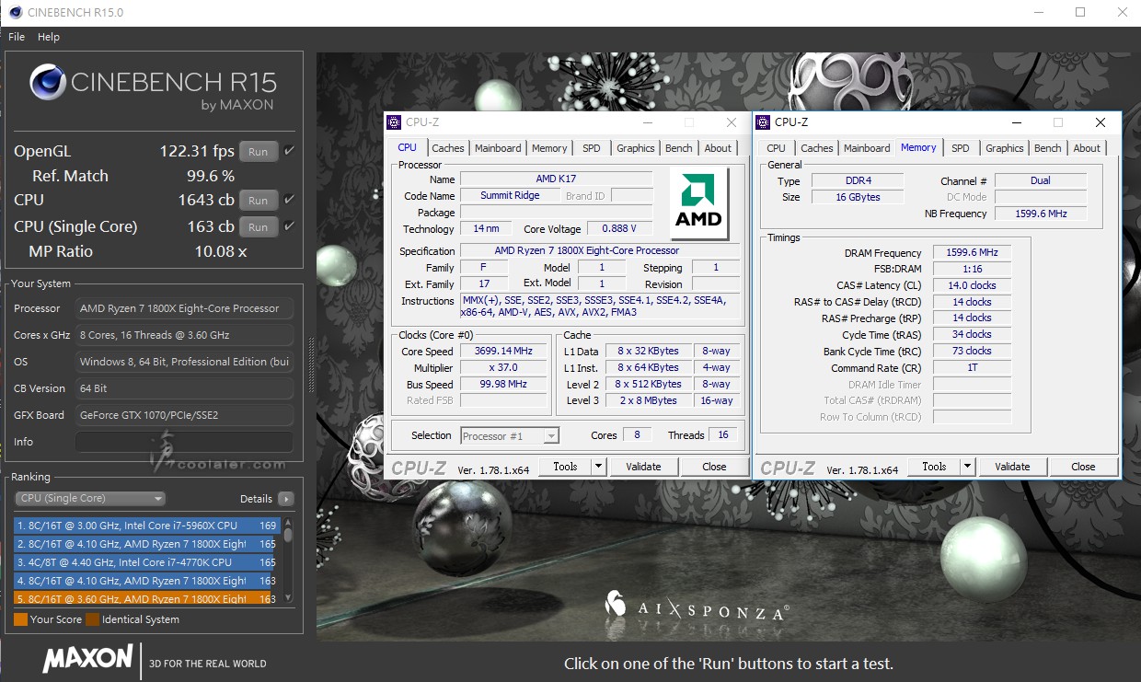
Task: Close the CPU-Z window showing memory timings
Action: click(1101, 122)
